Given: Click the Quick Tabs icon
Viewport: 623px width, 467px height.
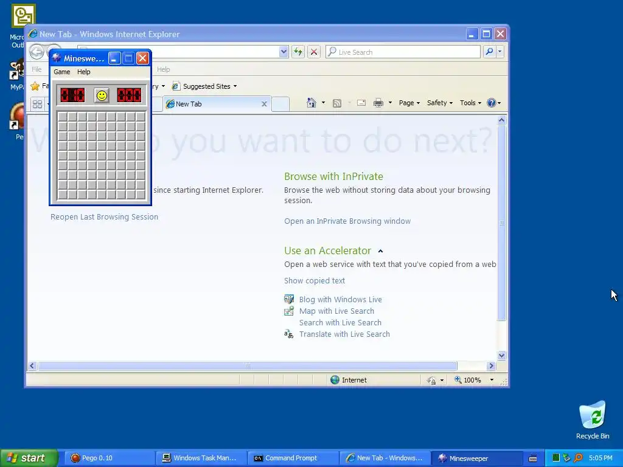Looking at the screenshot, I should tap(37, 104).
